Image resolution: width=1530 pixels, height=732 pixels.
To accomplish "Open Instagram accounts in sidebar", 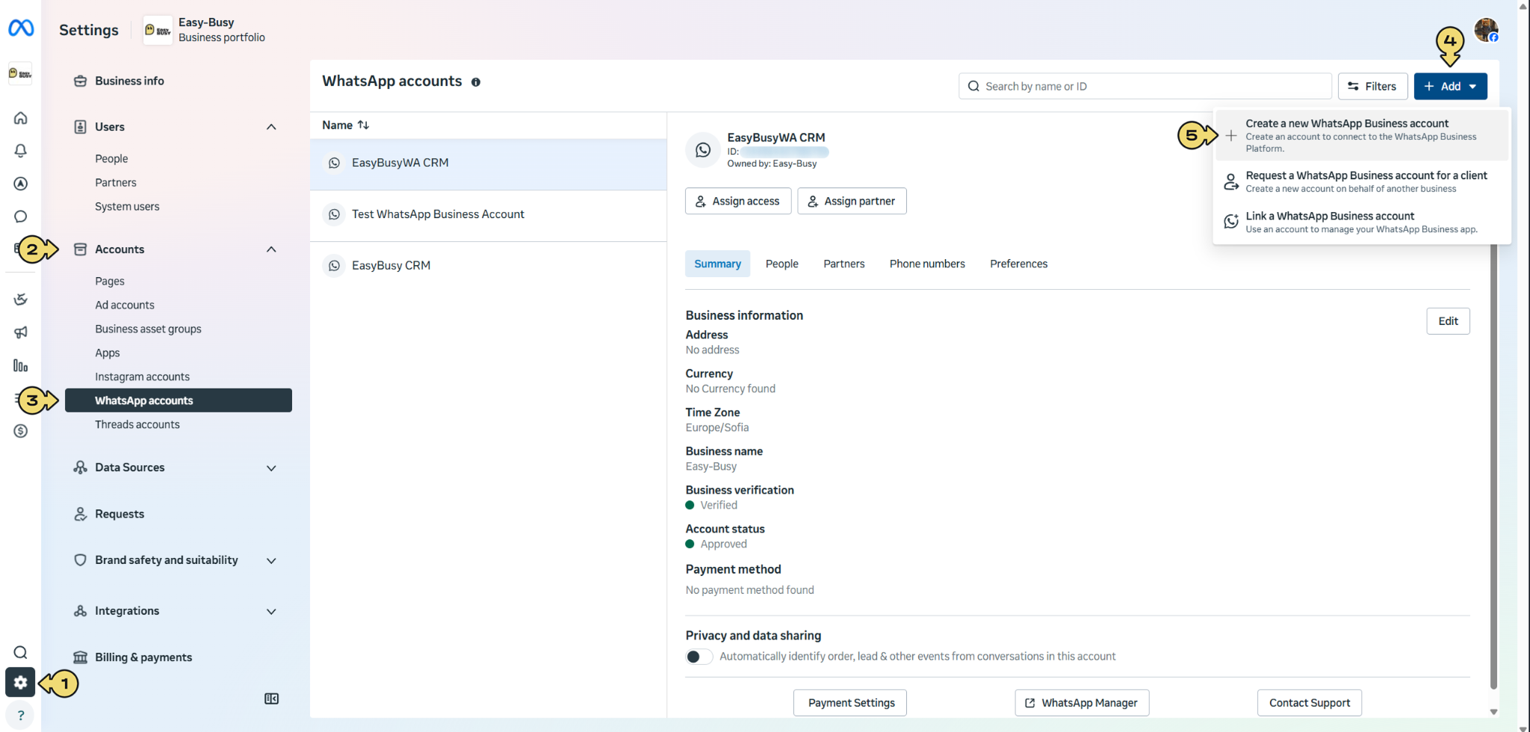I will [142, 377].
